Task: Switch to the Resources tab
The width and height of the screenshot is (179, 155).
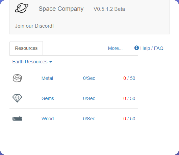Action: coord(26,48)
